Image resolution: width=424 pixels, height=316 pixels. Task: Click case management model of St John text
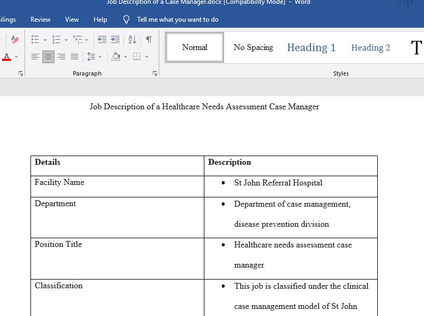(296, 306)
